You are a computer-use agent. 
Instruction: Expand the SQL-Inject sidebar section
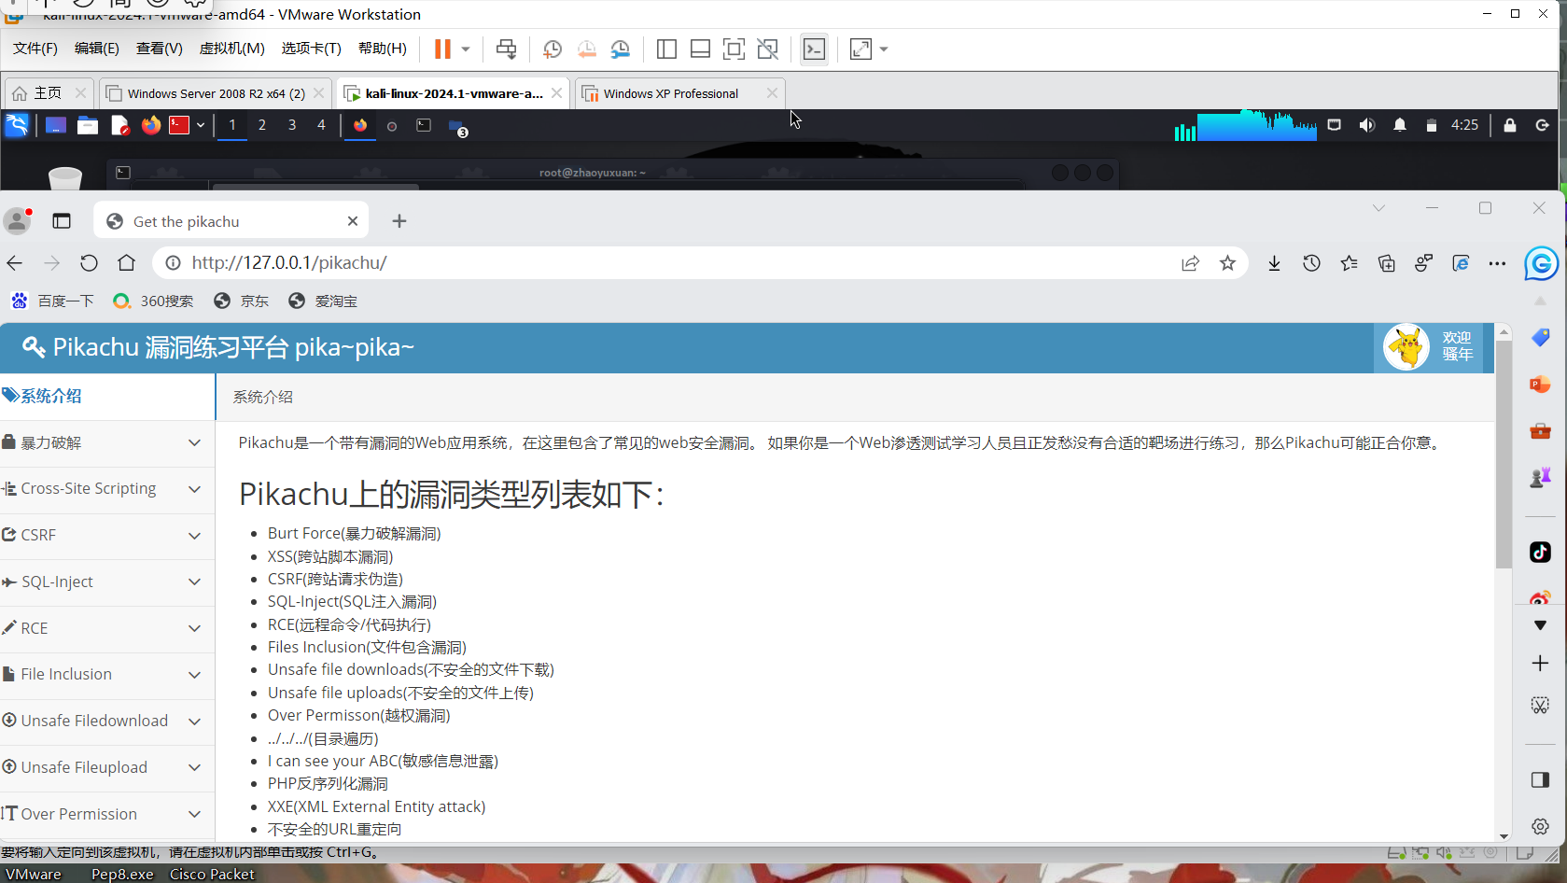coord(107,582)
